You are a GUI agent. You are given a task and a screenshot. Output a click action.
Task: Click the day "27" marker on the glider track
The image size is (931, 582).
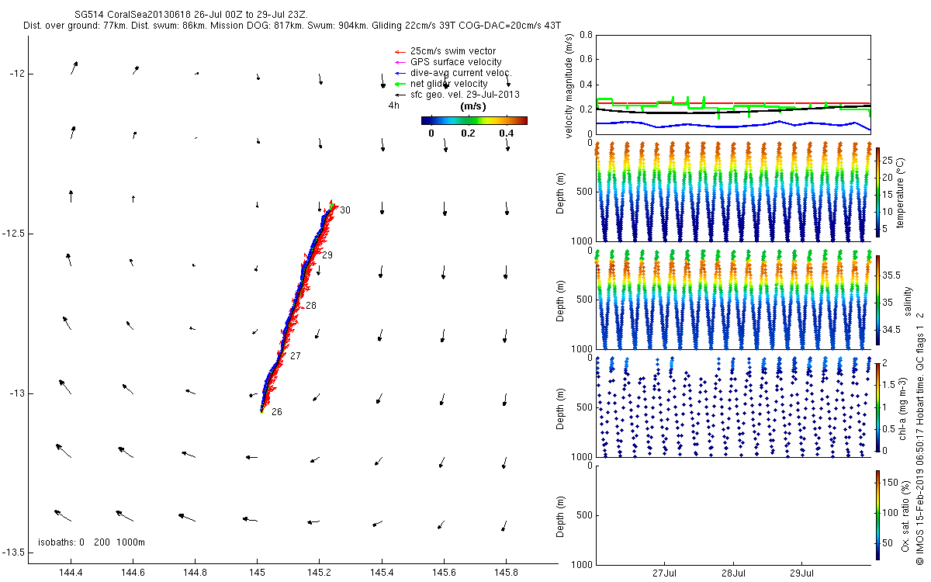(x=295, y=356)
